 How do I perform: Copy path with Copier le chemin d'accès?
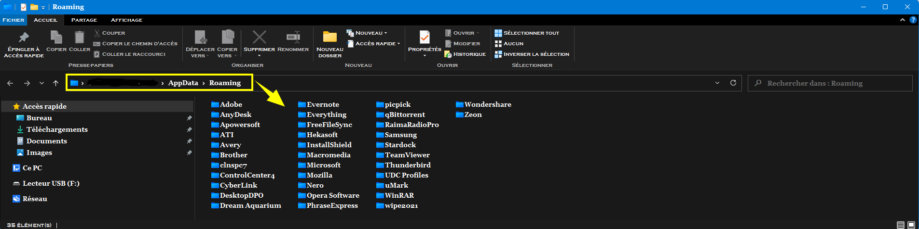point(136,43)
